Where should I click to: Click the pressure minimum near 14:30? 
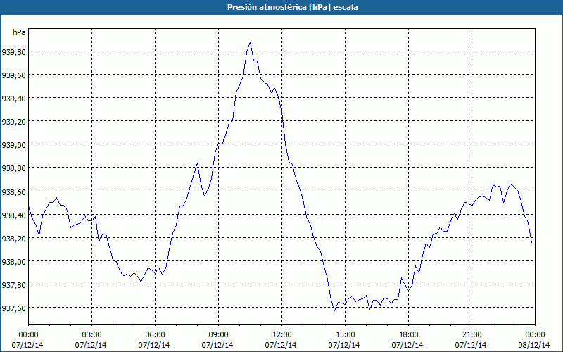pyautogui.click(x=335, y=310)
